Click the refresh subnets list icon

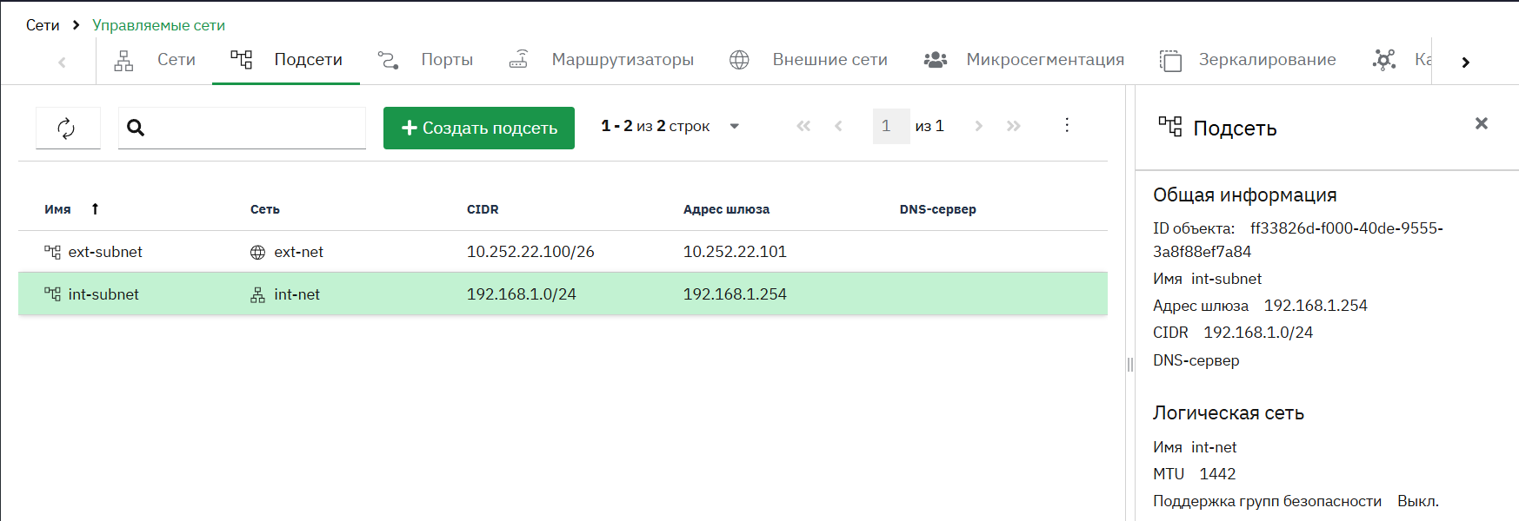point(66,129)
